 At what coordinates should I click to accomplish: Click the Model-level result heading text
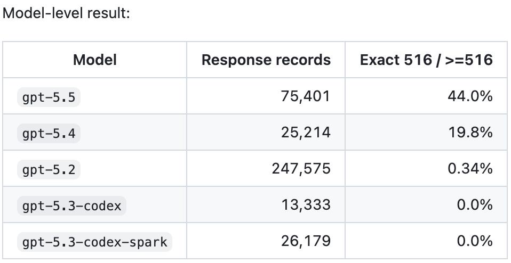[66, 13]
